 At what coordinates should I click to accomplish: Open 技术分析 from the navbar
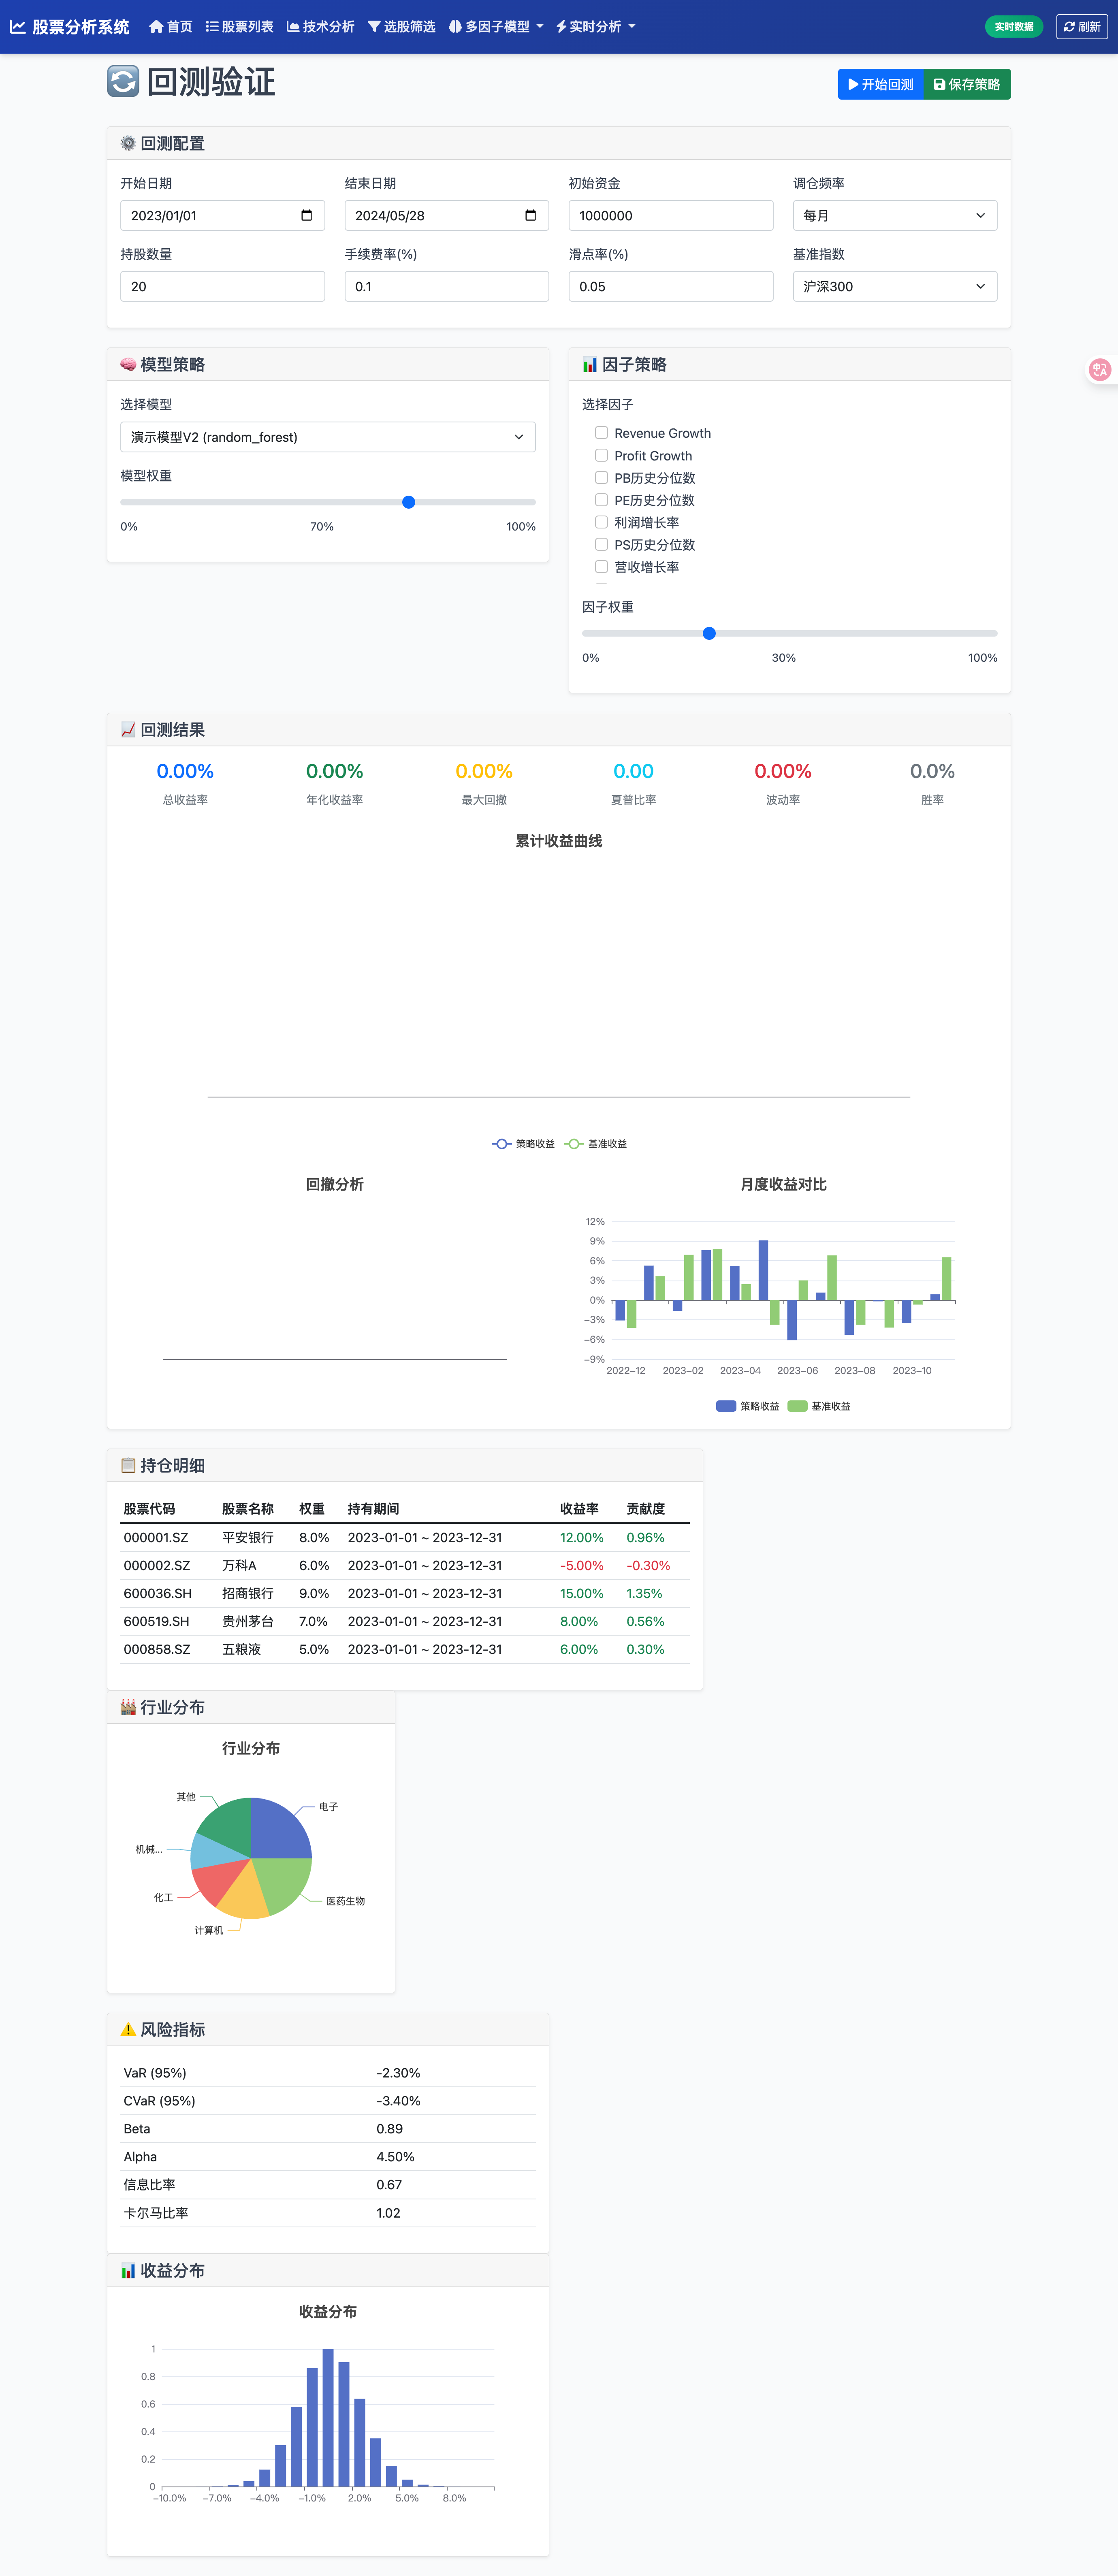[320, 27]
